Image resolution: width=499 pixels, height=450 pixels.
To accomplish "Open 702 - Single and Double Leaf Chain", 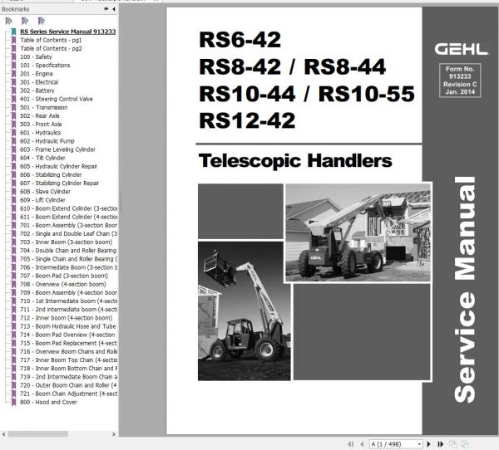I will click(68, 233).
